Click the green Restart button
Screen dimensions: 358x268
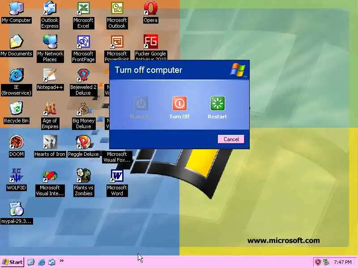click(217, 104)
